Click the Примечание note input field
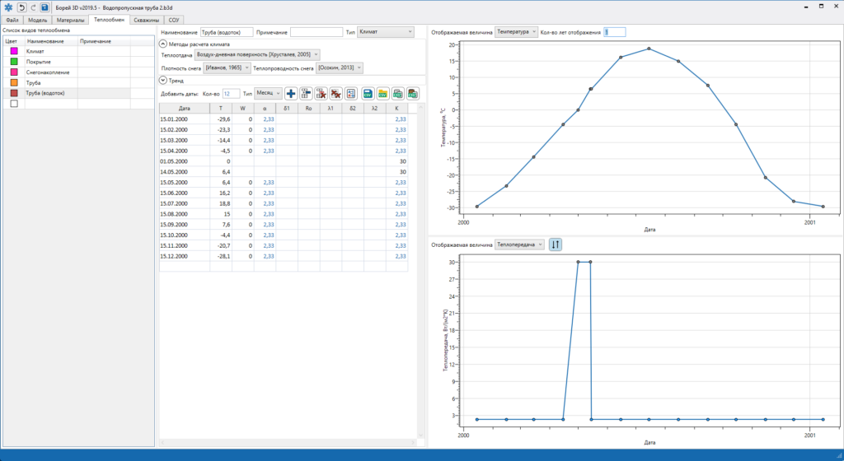Screen dimensions: 844x461 (316, 32)
